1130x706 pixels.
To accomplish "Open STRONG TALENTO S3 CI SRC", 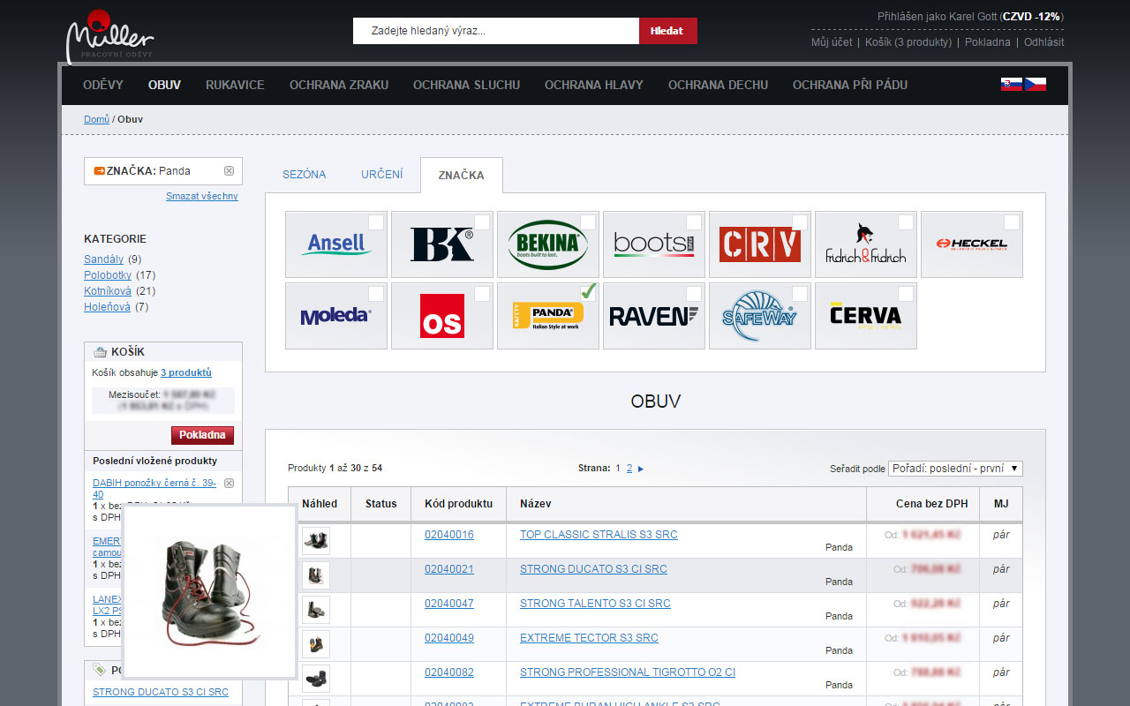I will [x=595, y=604].
